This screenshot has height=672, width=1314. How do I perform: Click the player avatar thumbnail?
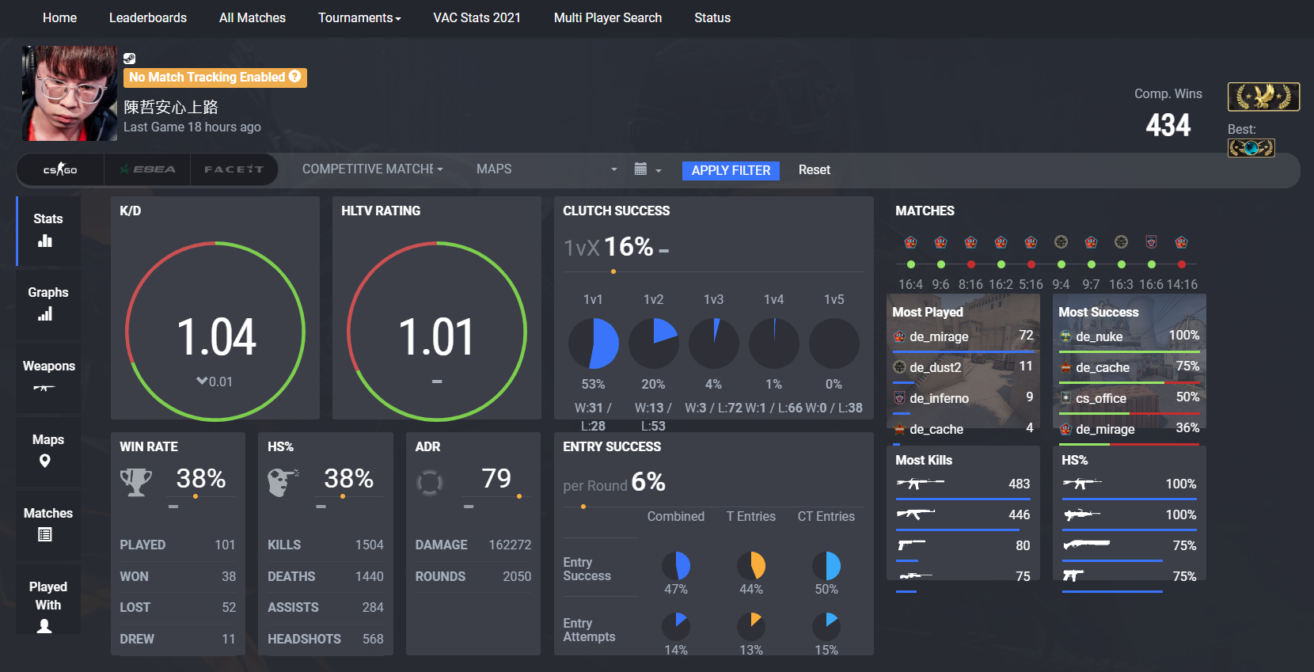70,93
